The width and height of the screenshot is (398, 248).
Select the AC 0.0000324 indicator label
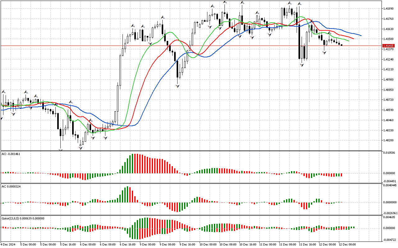click(11, 186)
